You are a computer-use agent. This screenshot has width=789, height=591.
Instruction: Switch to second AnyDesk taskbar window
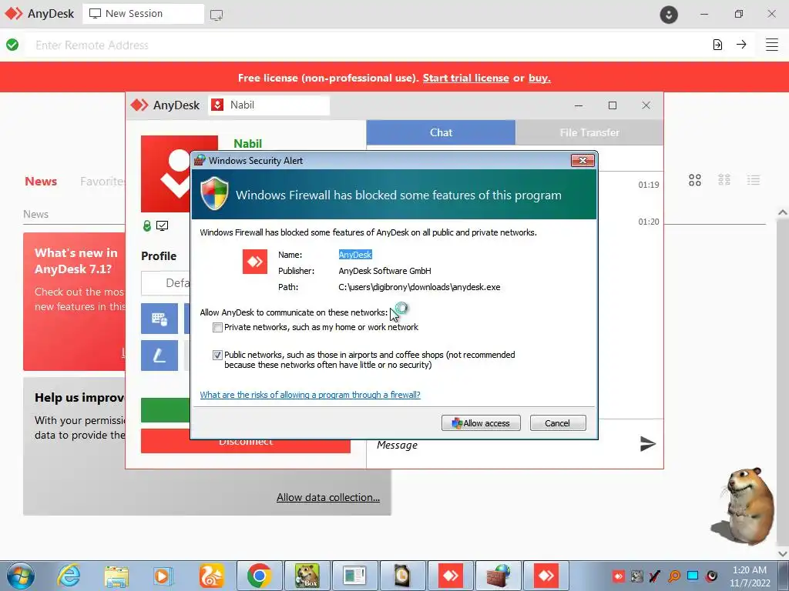[546, 576]
